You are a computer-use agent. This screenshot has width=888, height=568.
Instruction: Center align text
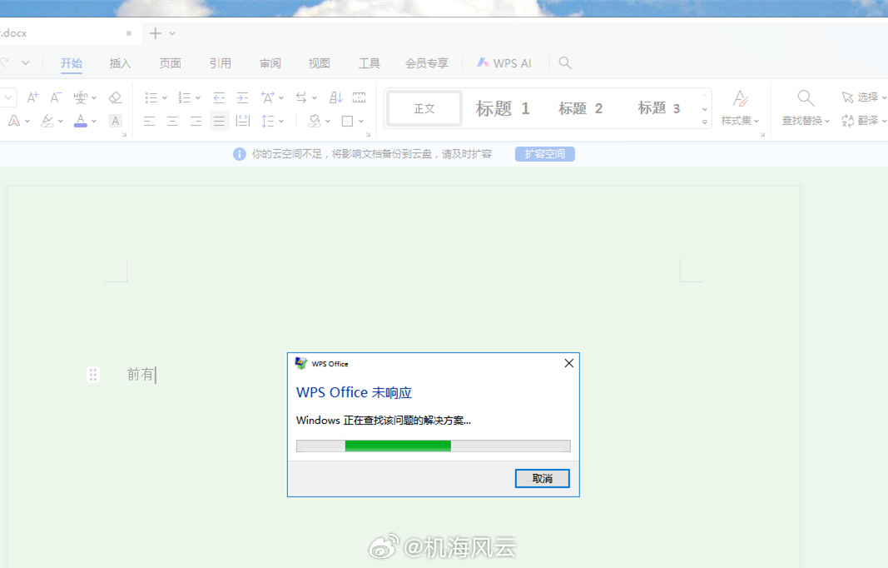(172, 121)
